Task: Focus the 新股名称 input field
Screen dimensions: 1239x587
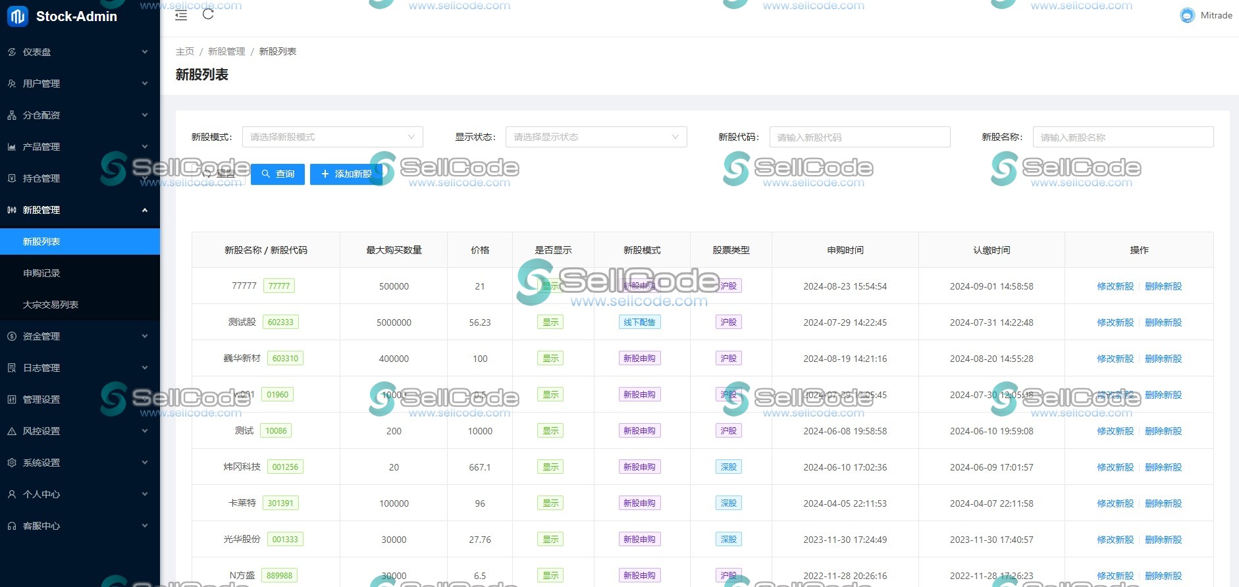Action: pos(1123,137)
